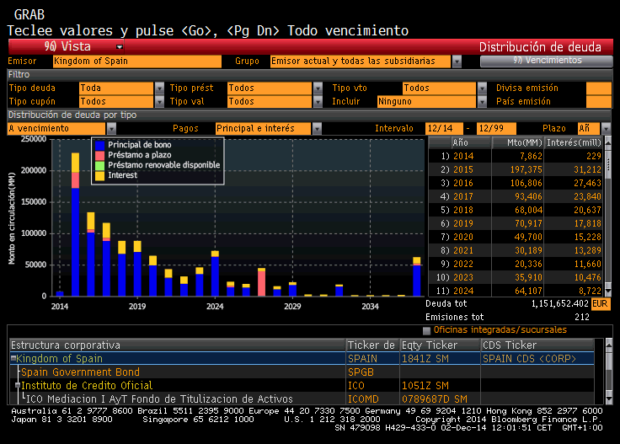Click the Filtro section header
Screen dimensions: 620x444
click(x=310, y=75)
